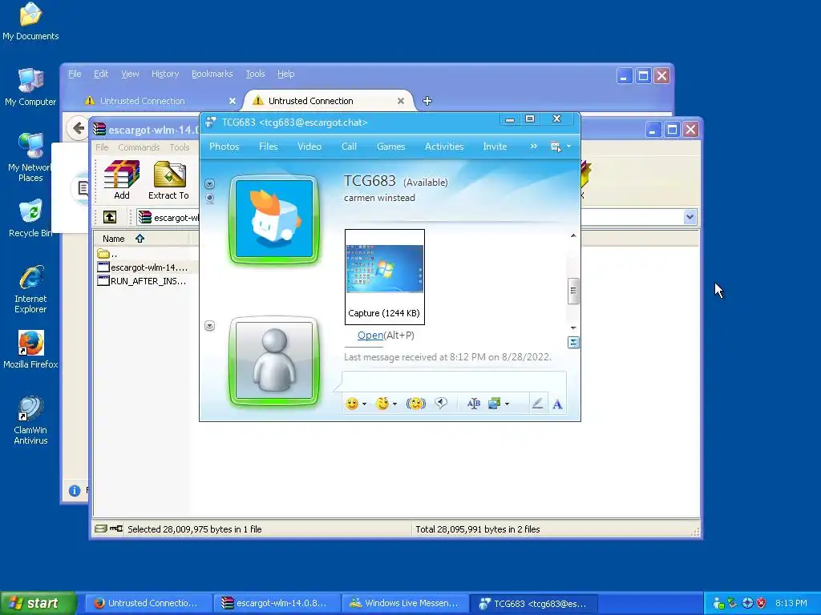
Task: Open the Video menu in Messenger
Action: point(309,147)
